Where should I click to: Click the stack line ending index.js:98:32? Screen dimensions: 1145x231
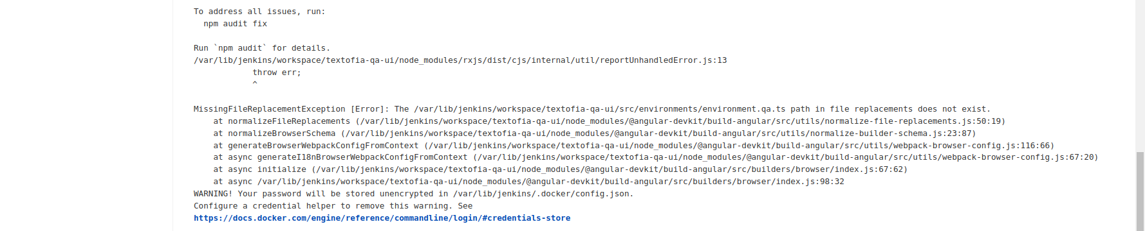coord(529,182)
